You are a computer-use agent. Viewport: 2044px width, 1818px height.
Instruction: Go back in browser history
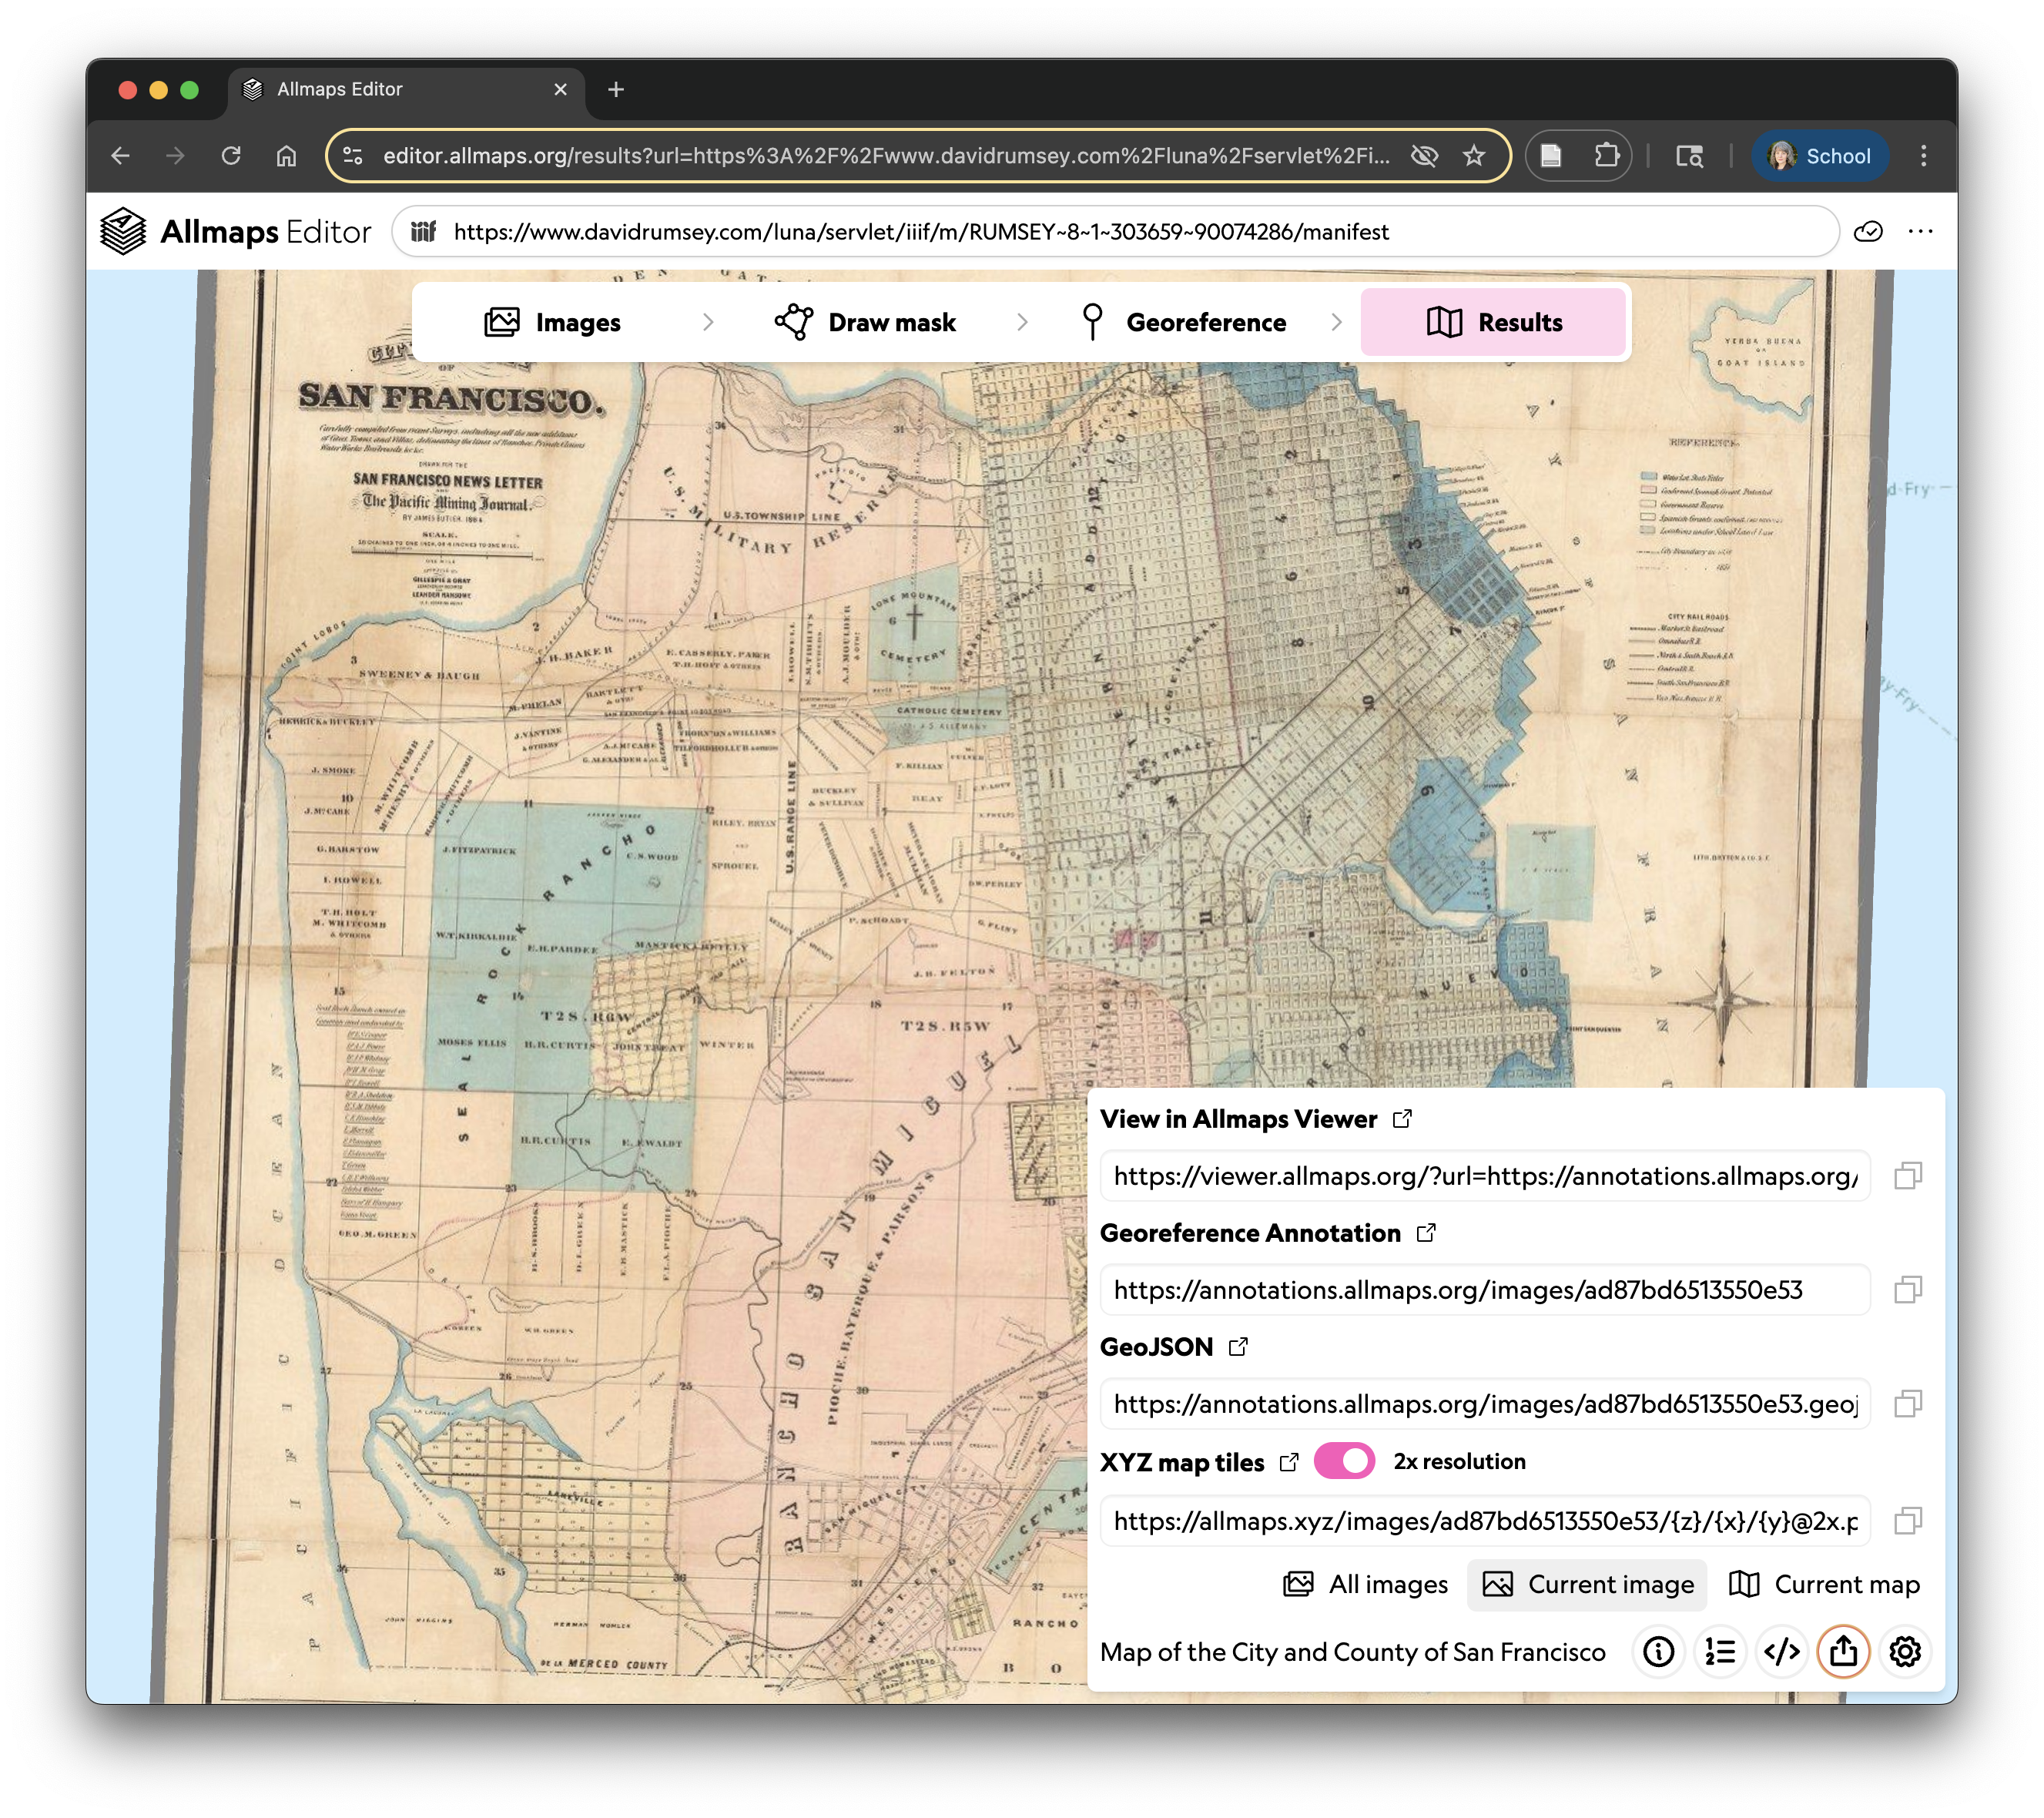click(x=121, y=156)
